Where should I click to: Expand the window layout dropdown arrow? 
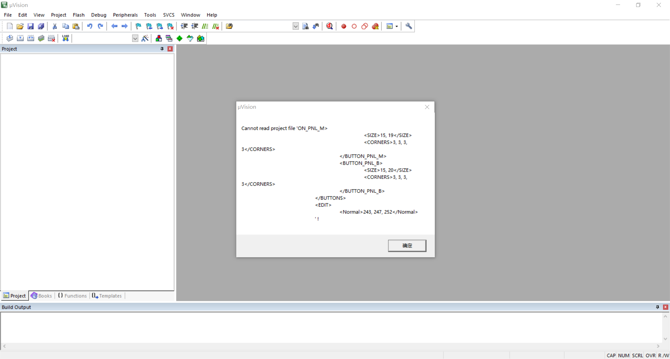click(397, 26)
